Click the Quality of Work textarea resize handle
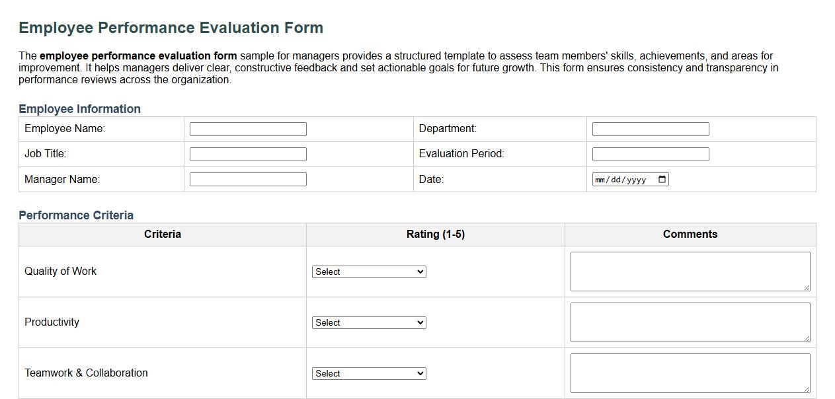 coord(808,288)
